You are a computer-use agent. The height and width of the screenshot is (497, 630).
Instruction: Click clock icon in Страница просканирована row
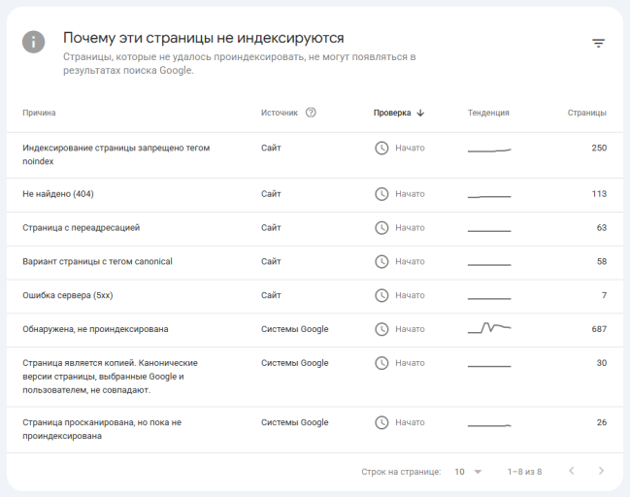381,422
